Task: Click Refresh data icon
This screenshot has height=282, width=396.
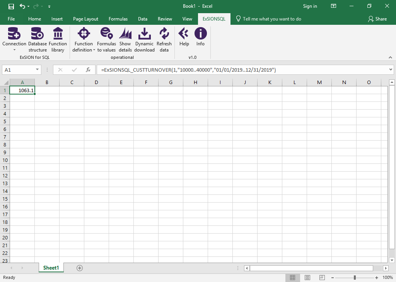Action: (x=164, y=34)
